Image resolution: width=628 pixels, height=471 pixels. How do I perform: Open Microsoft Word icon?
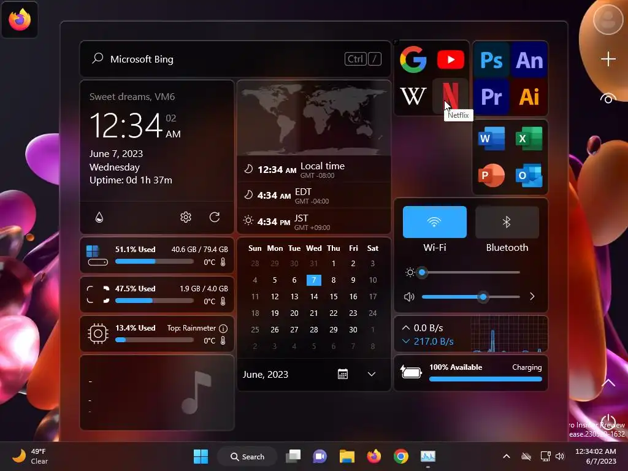coord(491,139)
